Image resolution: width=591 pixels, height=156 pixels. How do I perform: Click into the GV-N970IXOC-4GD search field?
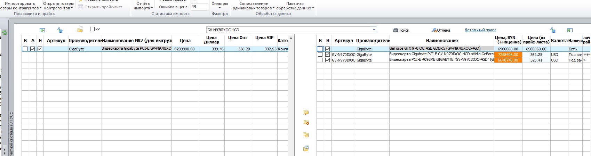coord(289,30)
